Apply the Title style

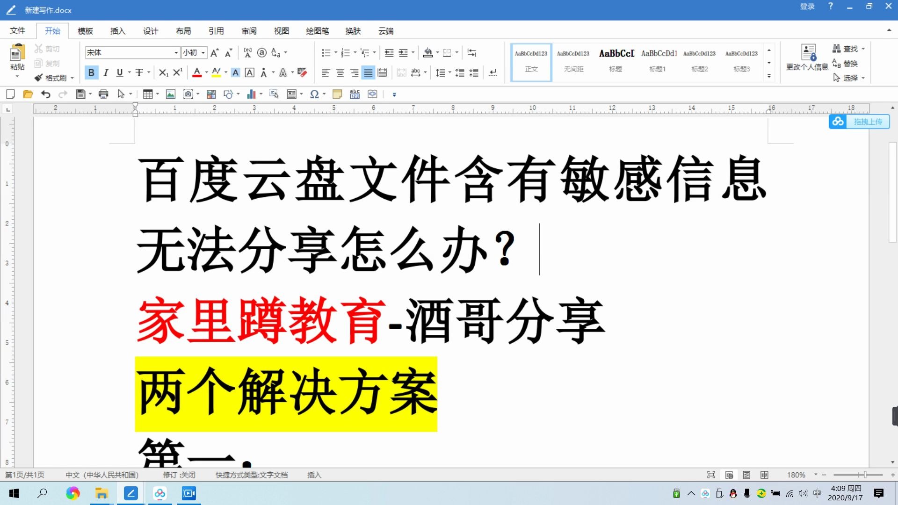[616, 62]
